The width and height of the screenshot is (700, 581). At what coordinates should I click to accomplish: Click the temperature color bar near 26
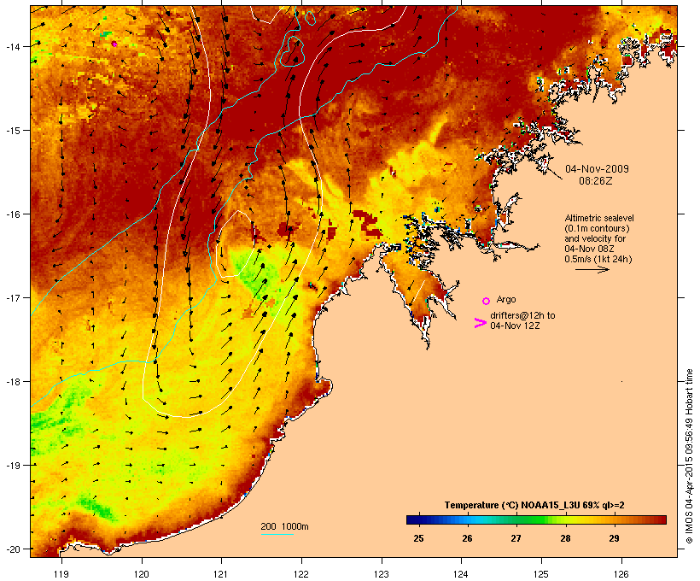tap(468, 519)
